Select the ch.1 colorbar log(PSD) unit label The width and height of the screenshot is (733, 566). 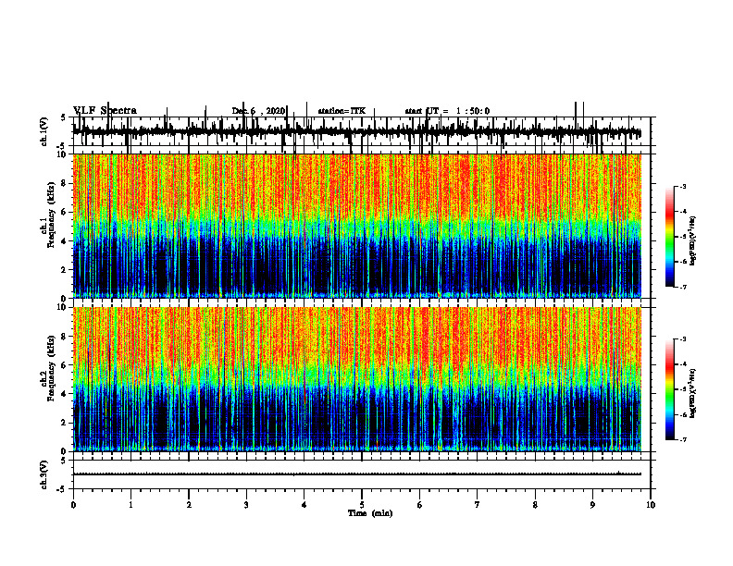(x=693, y=241)
